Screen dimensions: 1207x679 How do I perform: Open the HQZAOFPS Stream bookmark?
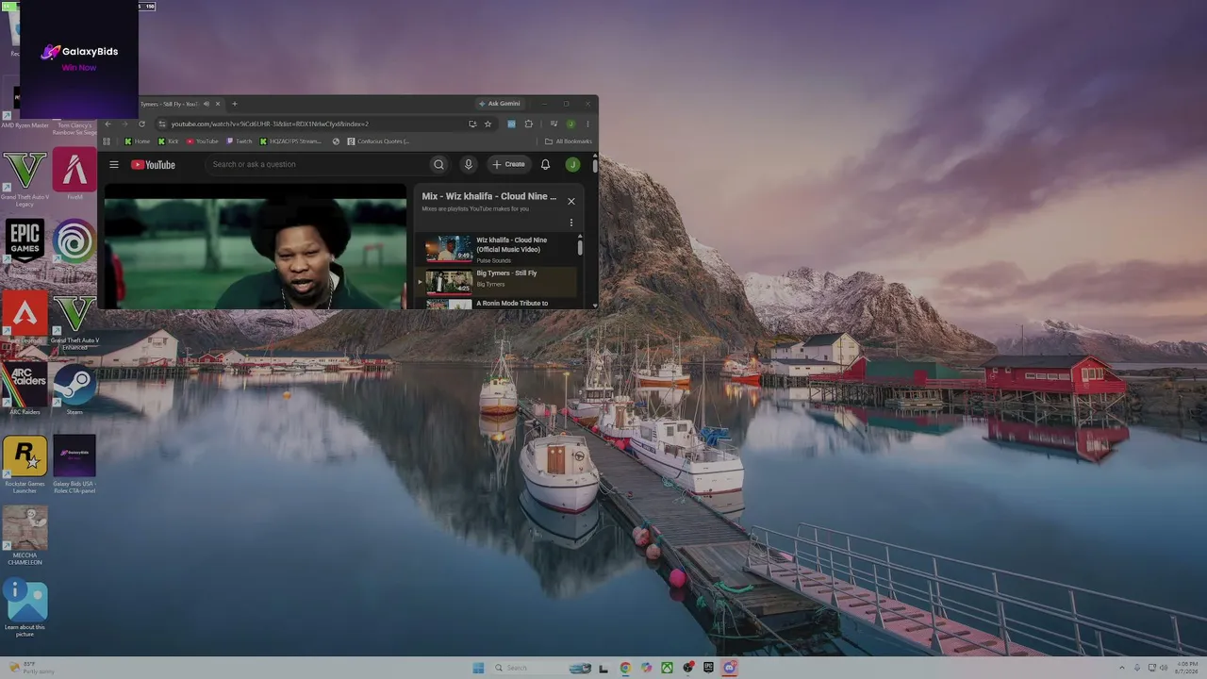click(290, 141)
